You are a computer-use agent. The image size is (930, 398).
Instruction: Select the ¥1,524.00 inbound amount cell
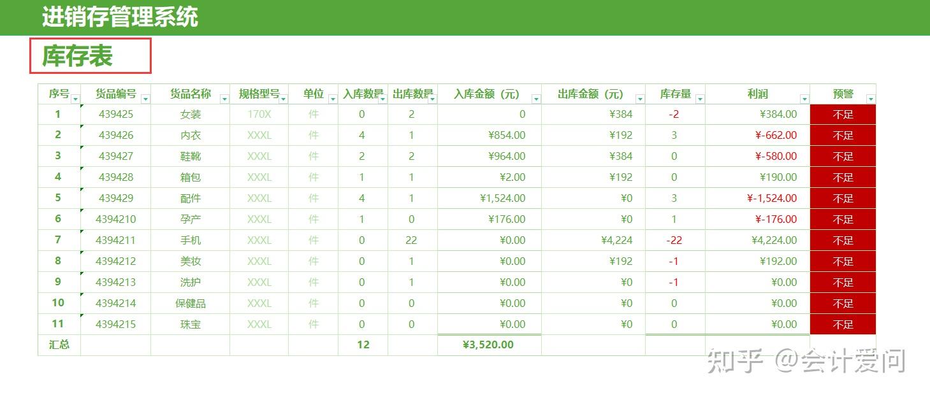(490, 198)
